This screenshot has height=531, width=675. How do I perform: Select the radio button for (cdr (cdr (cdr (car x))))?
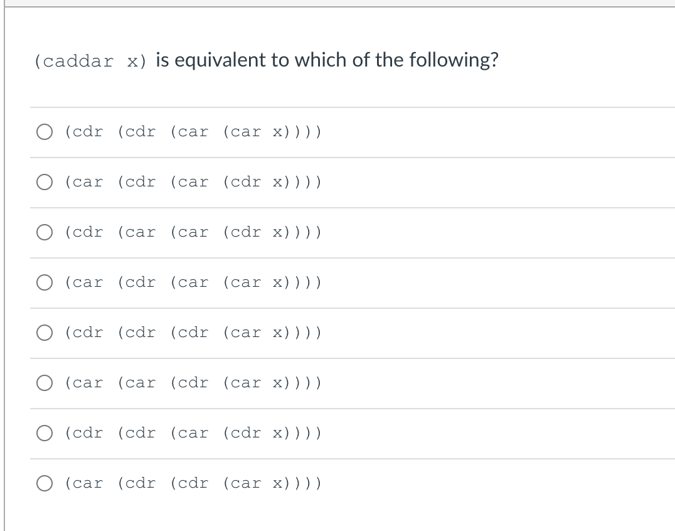click(x=45, y=332)
